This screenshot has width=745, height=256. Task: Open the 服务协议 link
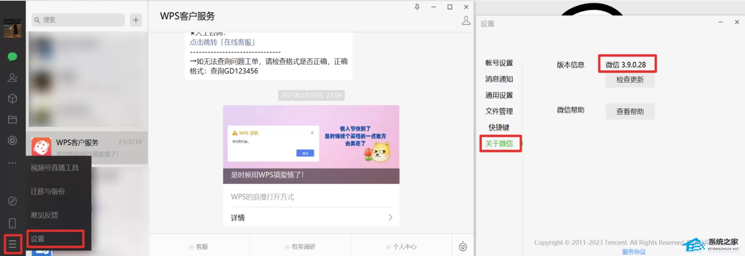(634, 252)
